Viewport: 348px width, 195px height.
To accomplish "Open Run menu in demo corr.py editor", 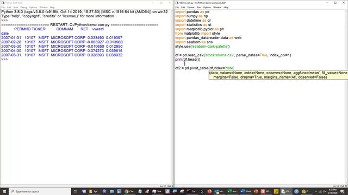I will 198,7.
